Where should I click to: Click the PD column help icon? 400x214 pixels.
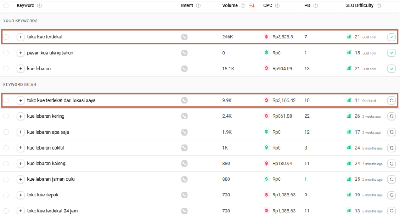click(316, 5)
